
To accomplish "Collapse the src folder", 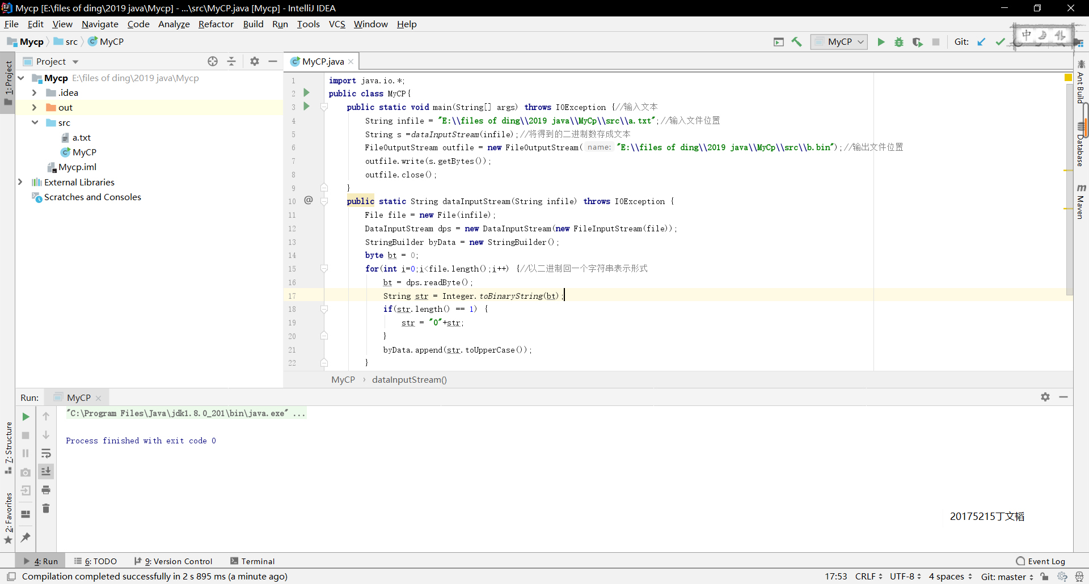I will [35, 122].
